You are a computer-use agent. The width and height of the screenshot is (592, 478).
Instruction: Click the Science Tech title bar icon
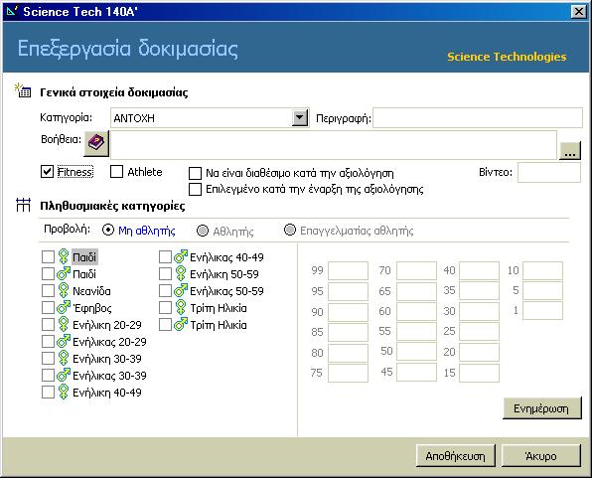coord(13,11)
